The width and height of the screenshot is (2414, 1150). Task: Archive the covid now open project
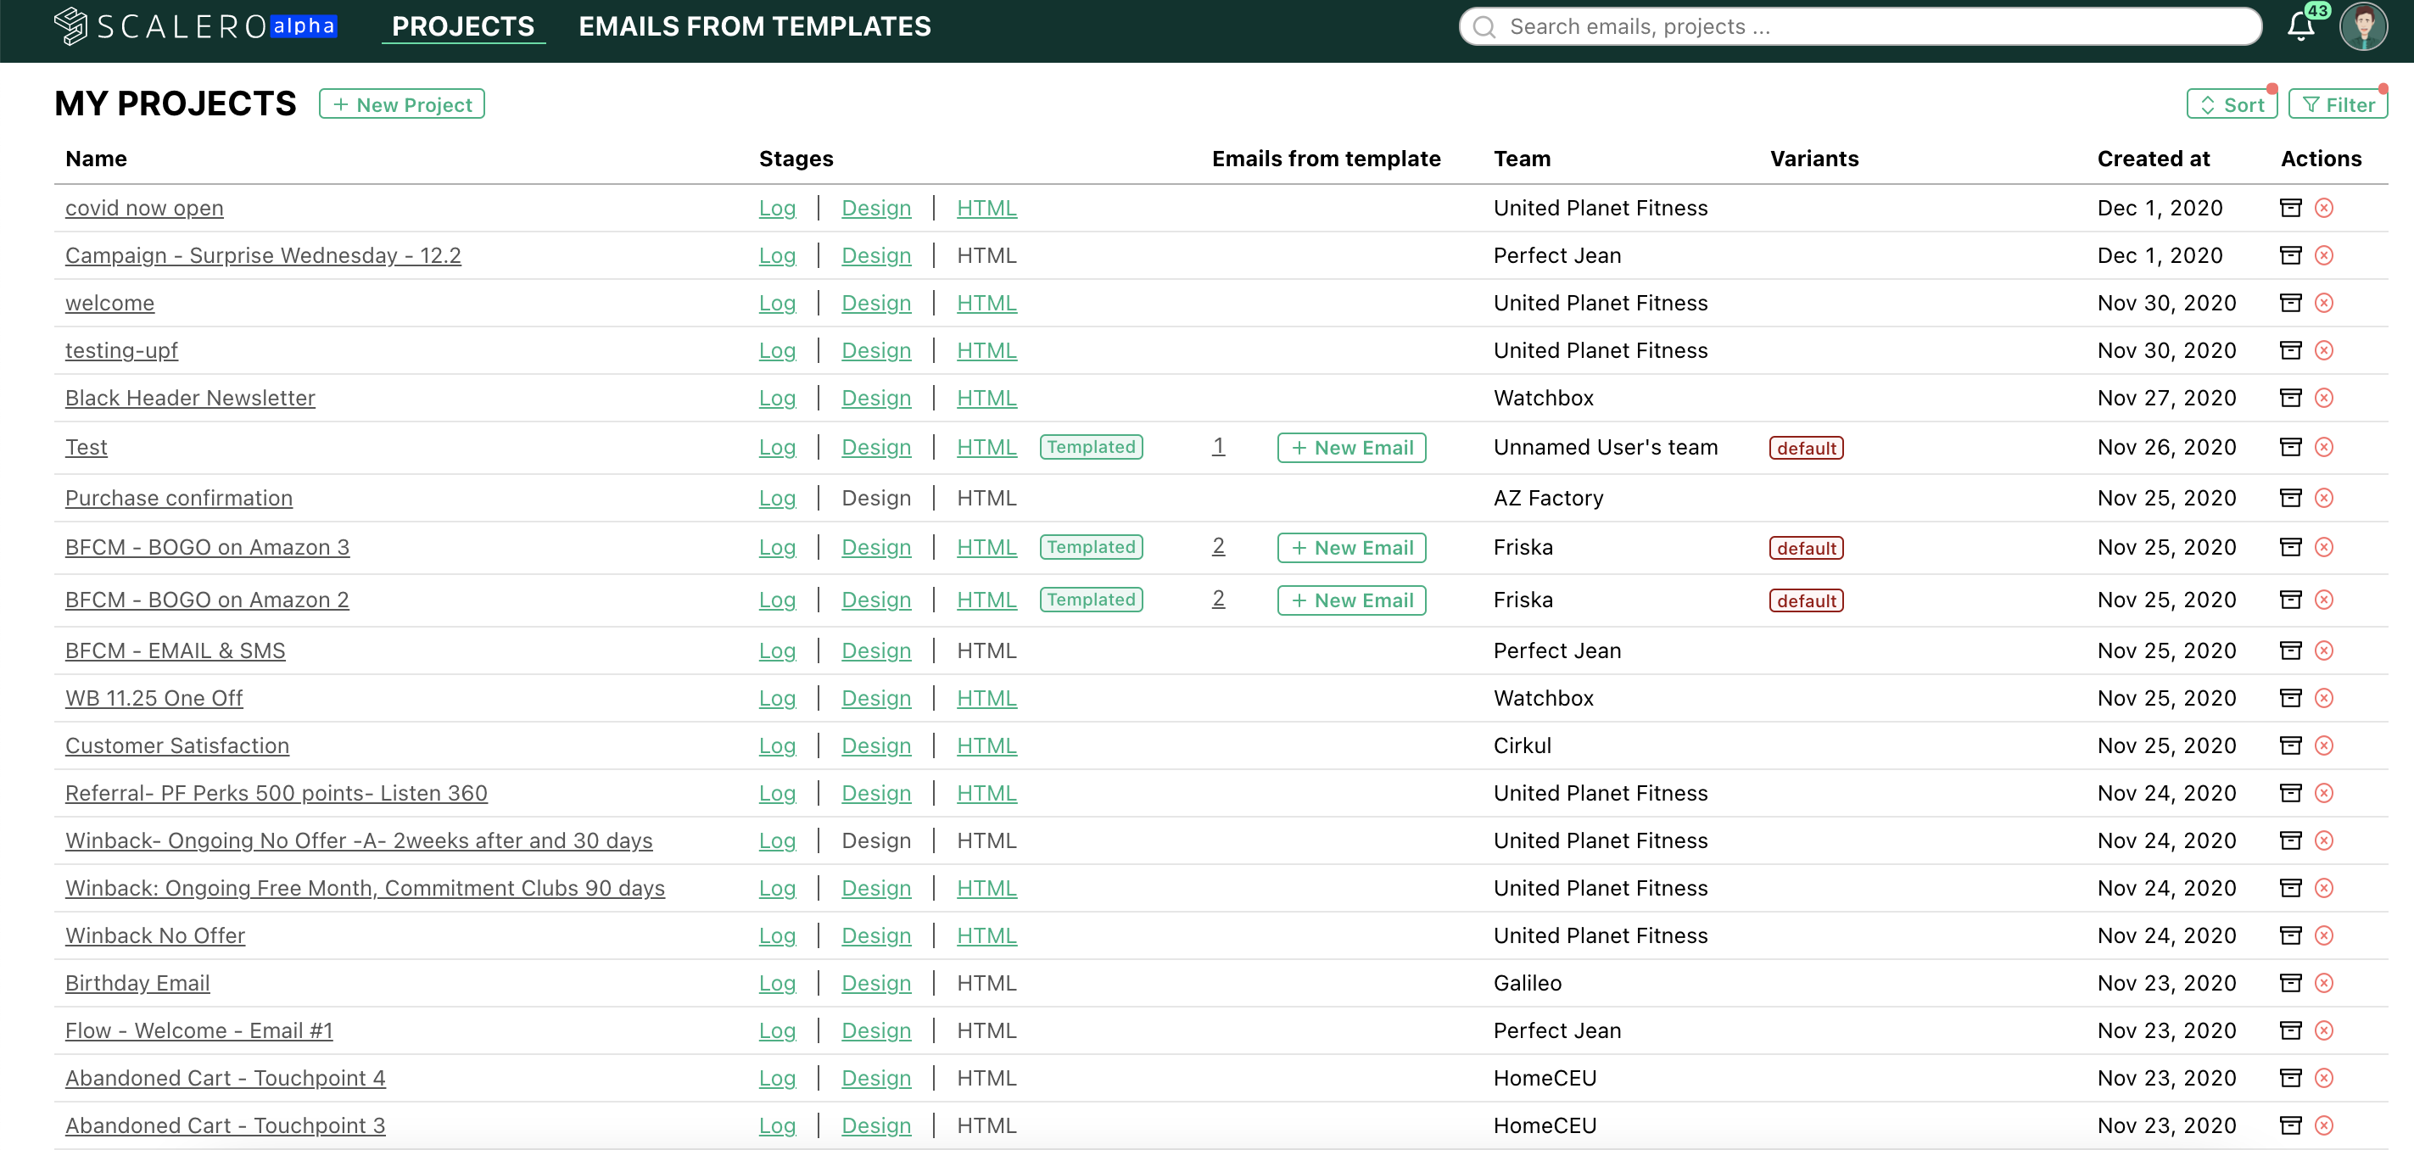[2289, 208]
